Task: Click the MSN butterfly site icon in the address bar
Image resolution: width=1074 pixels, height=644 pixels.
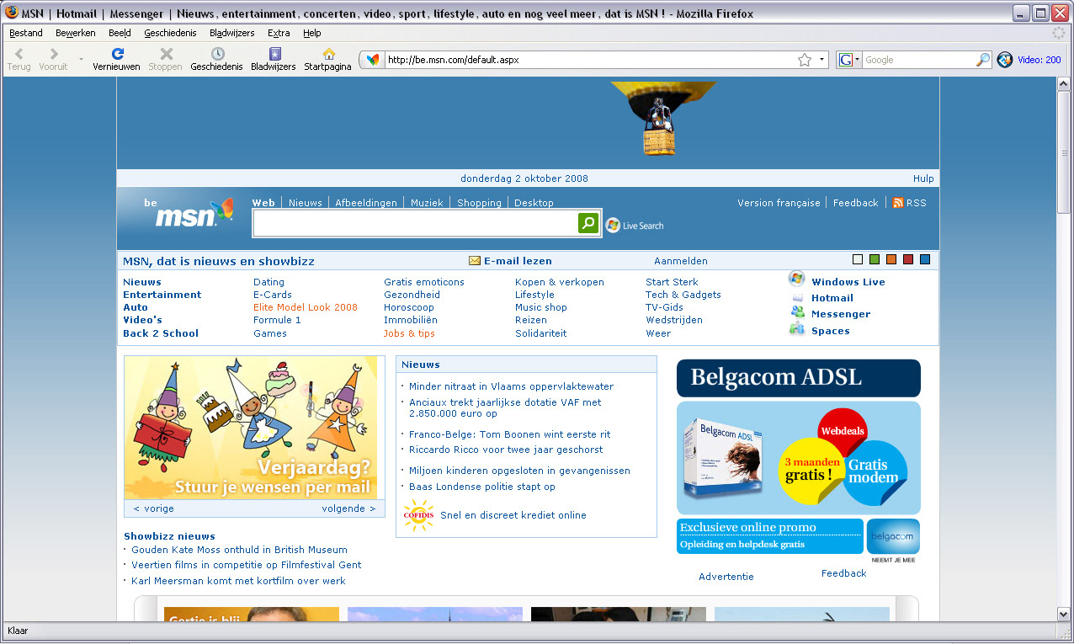Action: pyautogui.click(x=373, y=60)
